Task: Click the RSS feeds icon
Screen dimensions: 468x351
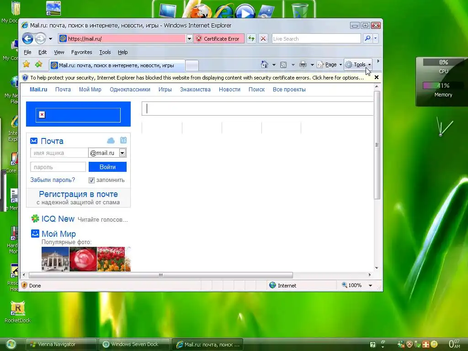Action: coord(283,65)
